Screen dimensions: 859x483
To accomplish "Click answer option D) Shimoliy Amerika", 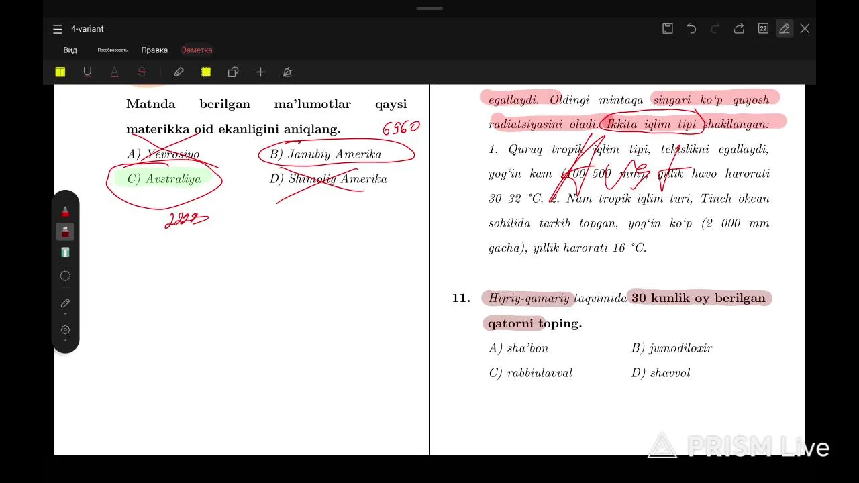I will tap(328, 179).
